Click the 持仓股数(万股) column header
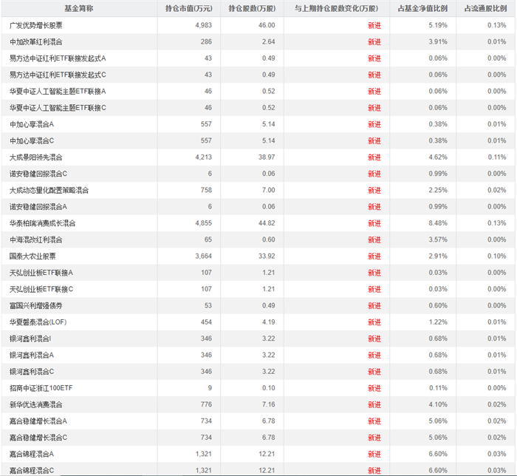 (252, 9)
